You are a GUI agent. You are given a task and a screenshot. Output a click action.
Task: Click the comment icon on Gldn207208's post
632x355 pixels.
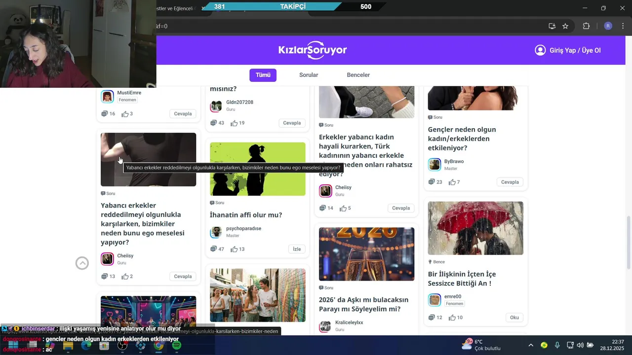(213, 123)
